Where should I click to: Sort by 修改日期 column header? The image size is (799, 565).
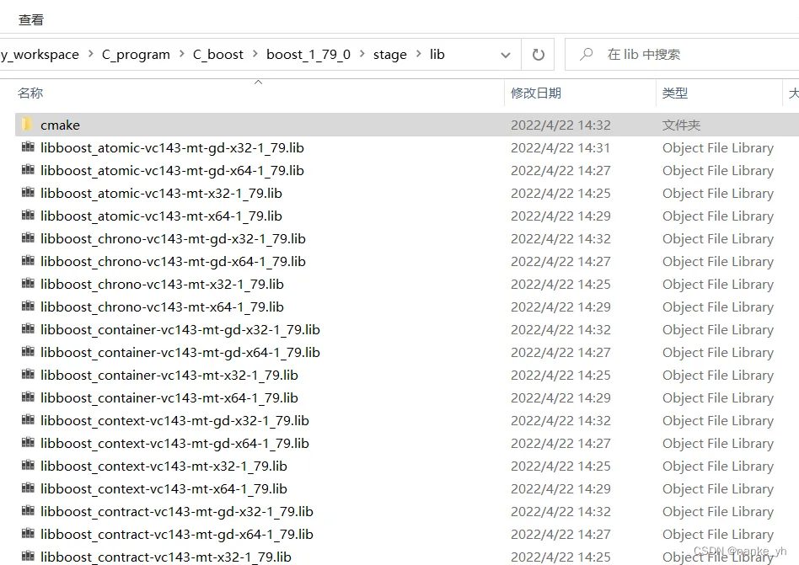tap(536, 93)
